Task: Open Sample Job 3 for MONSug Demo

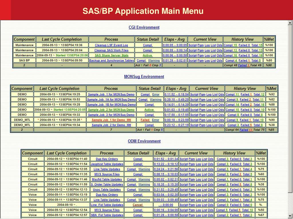Action: (x=111, y=115)
